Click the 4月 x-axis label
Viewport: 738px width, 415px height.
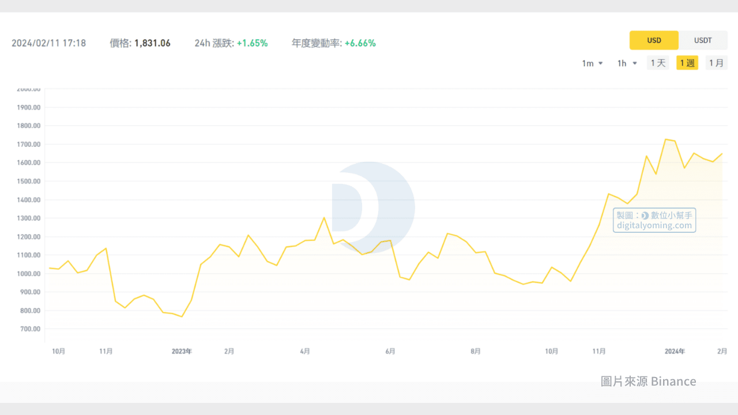[305, 351]
